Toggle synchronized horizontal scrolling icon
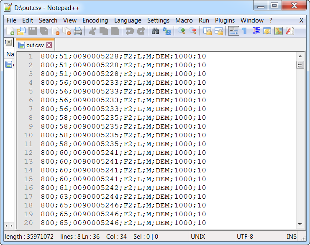310x245 pixels. pyautogui.click(x=219, y=31)
